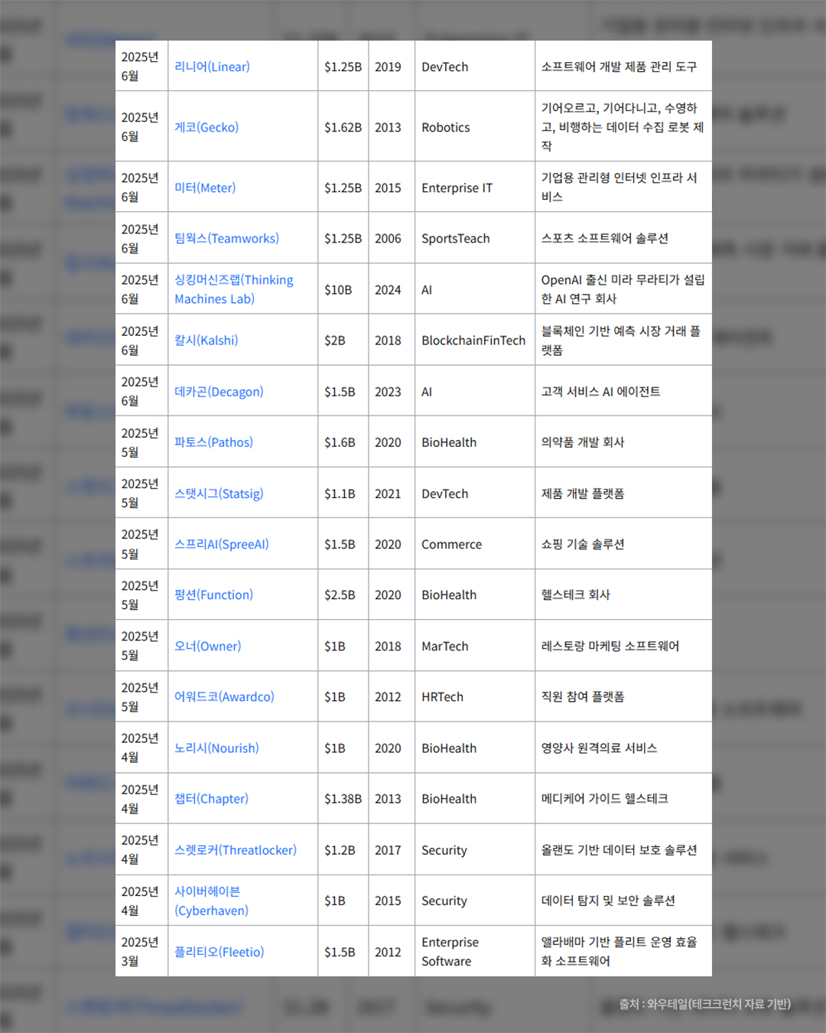Select the $1.38B valuation cell
826x1033 pixels.
coord(343,798)
